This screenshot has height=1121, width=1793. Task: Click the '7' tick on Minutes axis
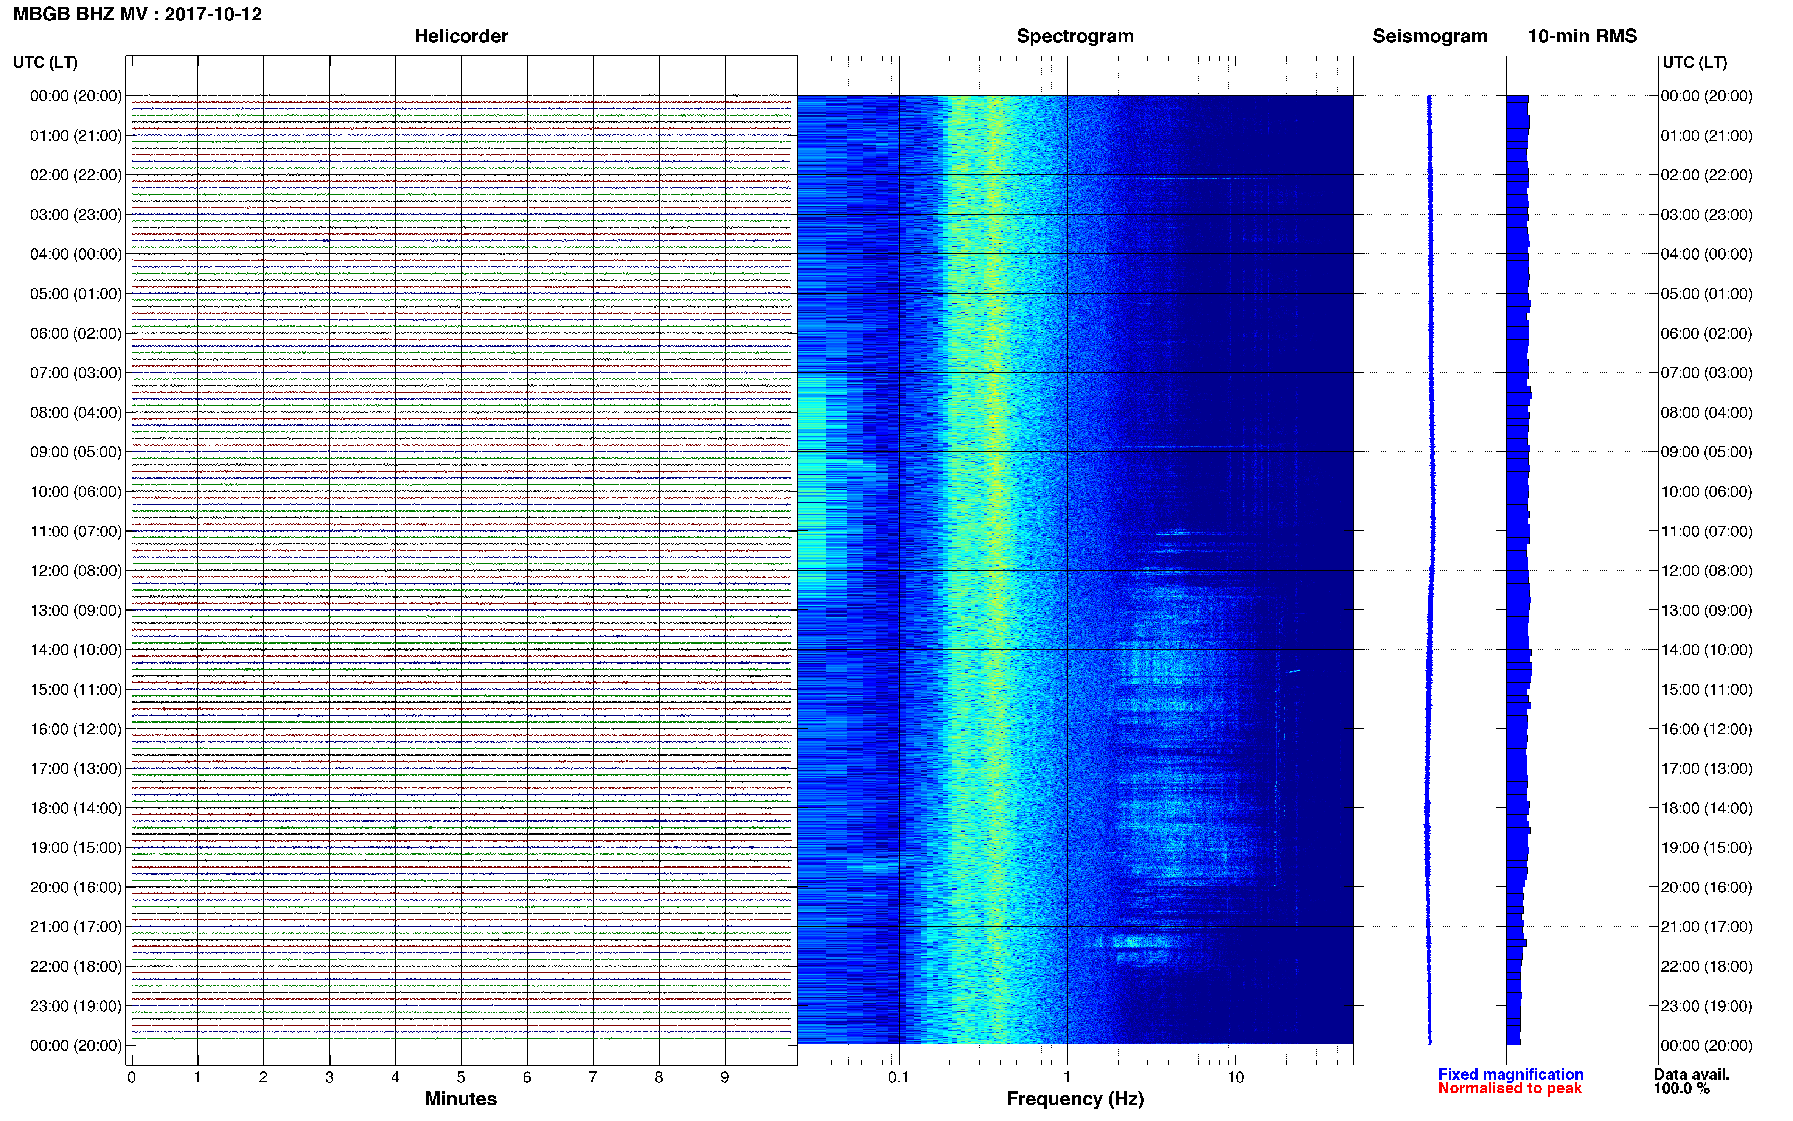(x=593, y=1077)
